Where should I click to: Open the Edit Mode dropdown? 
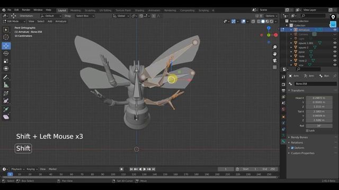point(14,21)
